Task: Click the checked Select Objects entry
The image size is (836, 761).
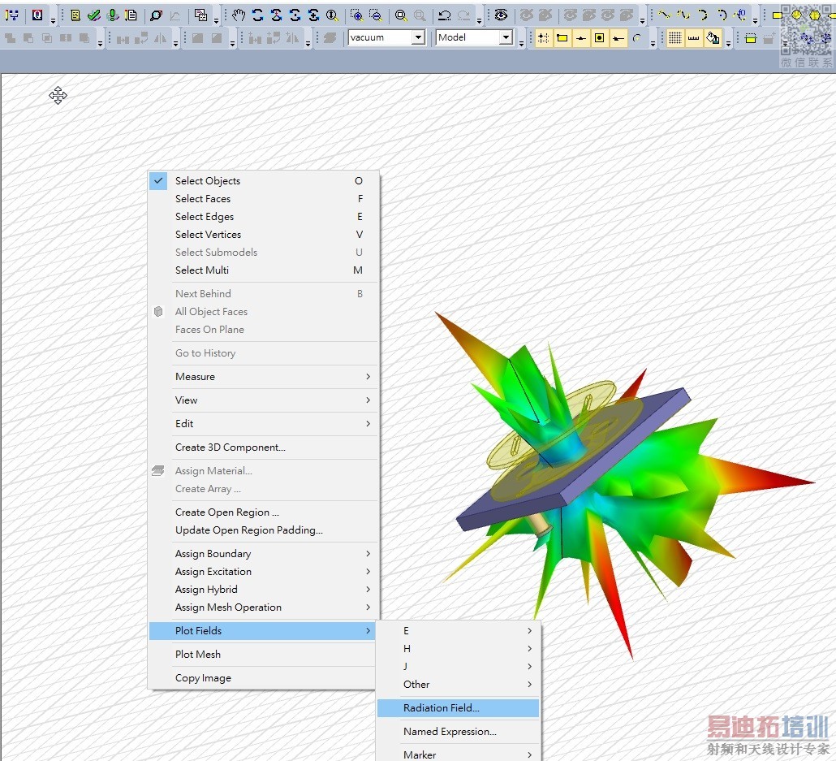Action: (263, 181)
